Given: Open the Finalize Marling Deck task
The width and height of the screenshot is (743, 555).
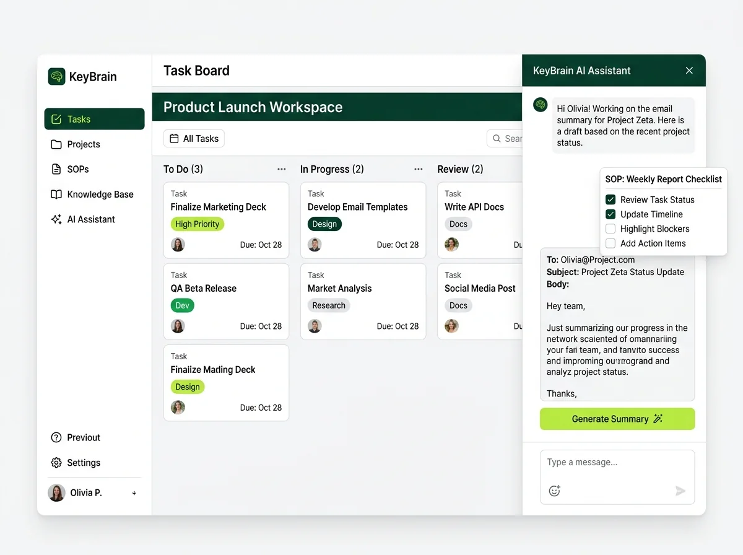Looking at the screenshot, I should coord(226,383).
